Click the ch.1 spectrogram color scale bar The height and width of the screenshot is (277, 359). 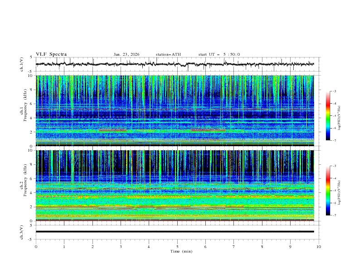(x=328, y=115)
